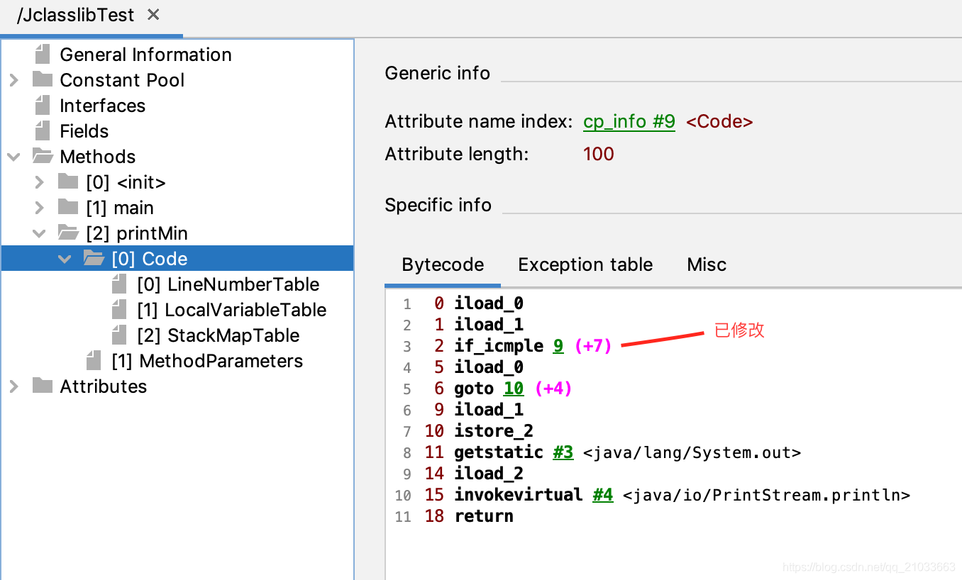Click the [2] printMin folder icon
962x580 pixels.
pyautogui.click(x=68, y=233)
